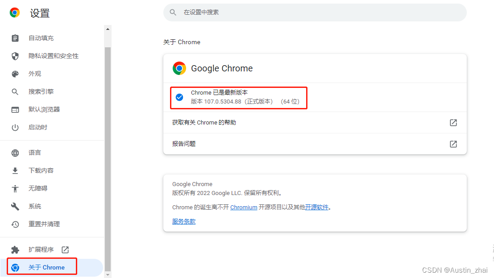Open 自动填充 via its clipboard icon
Image resolution: width=494 pixels, height=278 pixels.
coord(15,38)
